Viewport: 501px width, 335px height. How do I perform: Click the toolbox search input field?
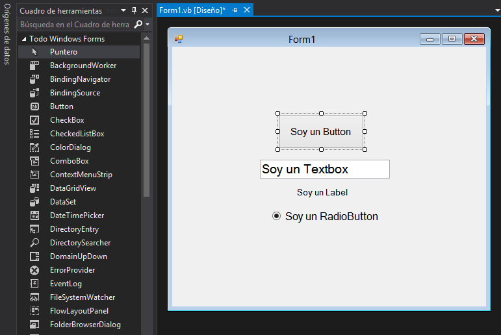[76, 24]
